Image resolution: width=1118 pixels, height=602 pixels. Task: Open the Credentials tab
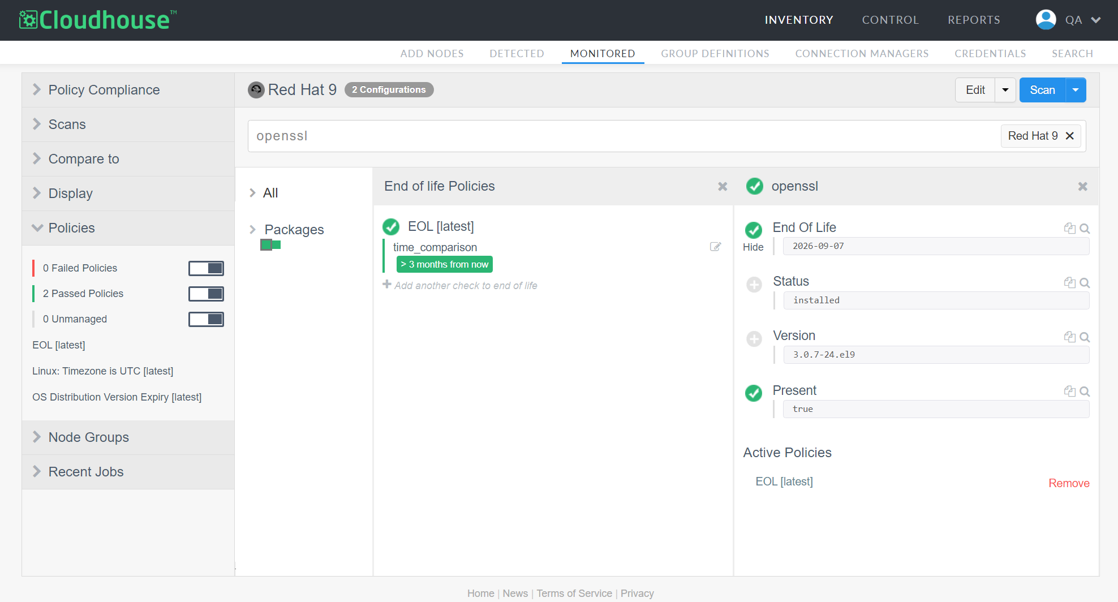990,53
